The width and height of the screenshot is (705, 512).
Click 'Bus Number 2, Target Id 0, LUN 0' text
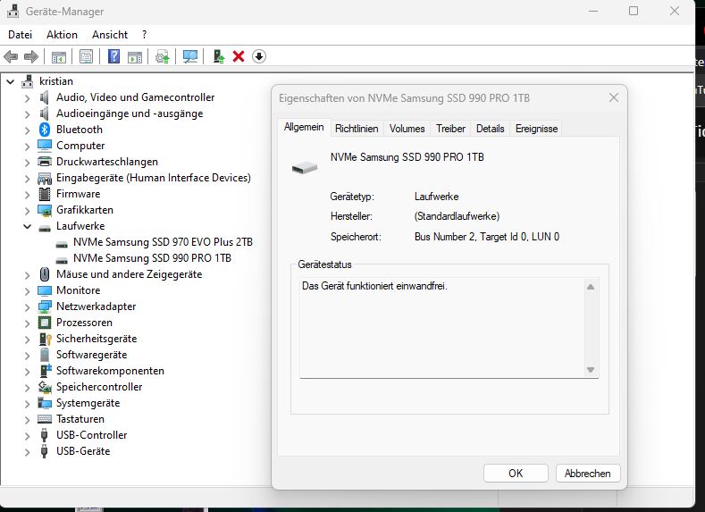(x=487, y=237)
